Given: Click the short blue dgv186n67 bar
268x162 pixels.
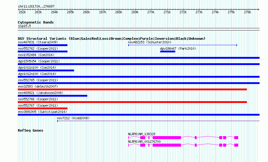Looking at the screenshot, I should point(168,51).
